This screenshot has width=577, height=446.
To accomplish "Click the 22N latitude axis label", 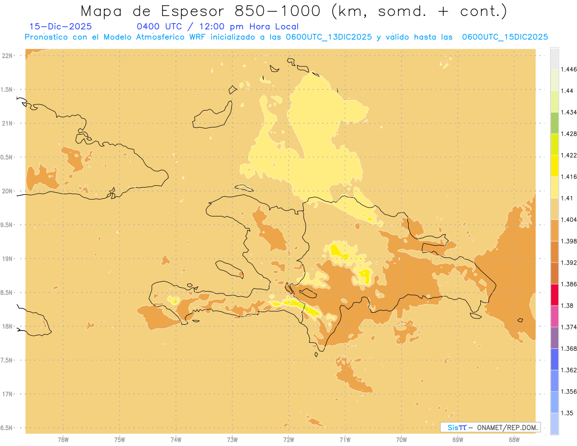I will (x=8, y=56).
